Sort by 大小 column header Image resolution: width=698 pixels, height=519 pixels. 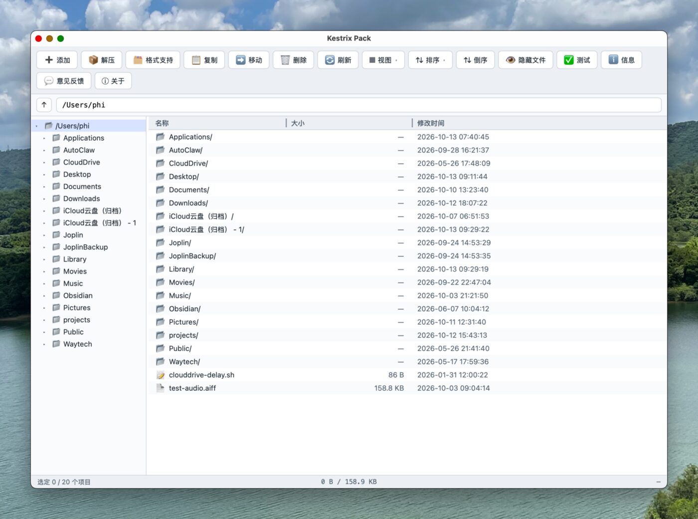[298, 123]
